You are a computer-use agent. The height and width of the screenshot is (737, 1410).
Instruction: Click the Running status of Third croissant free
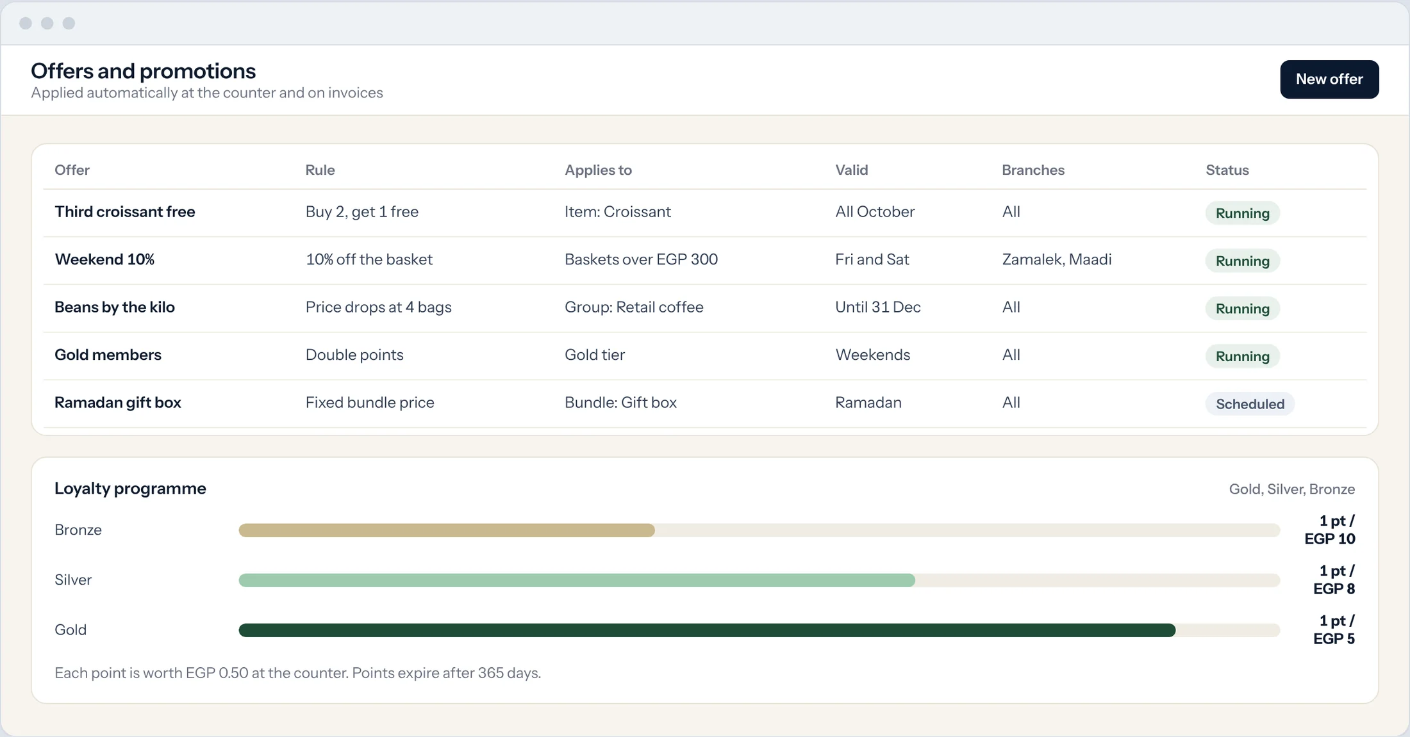coord(1242,213)
